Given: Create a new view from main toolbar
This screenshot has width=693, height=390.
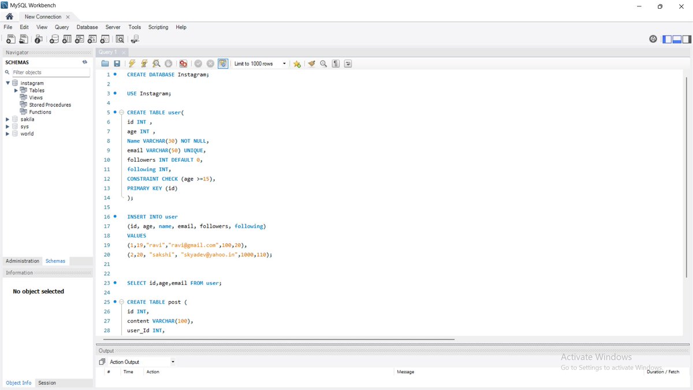Looking at the screenshot, I should pos(80,39).
